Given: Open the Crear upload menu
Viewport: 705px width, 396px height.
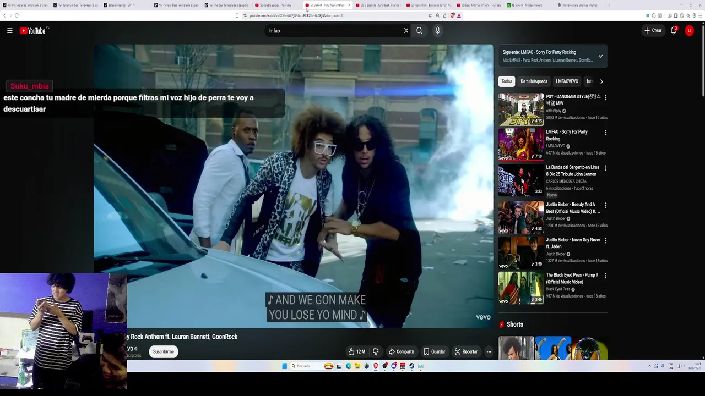Looking at the screenshot, I should coord(653,31).
